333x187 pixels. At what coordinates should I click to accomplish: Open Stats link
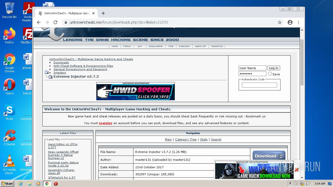pos(204,139)
